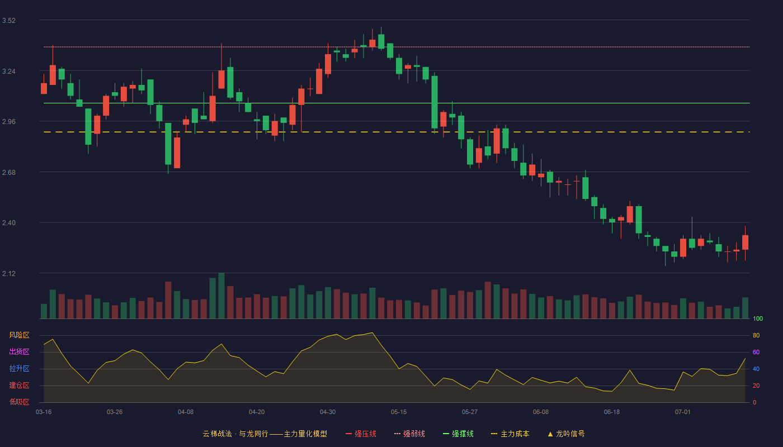
Task: Click the 07-01 date label
Action: (683, 412)
